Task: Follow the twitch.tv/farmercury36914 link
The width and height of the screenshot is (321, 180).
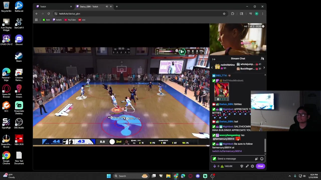Action: (227, 151)
